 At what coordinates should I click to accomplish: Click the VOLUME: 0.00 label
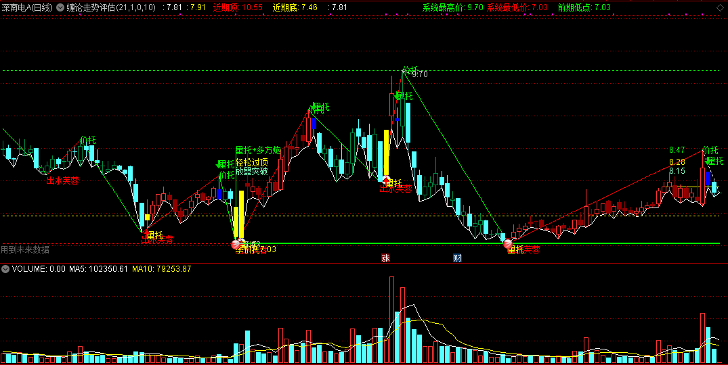coord(39,268)
